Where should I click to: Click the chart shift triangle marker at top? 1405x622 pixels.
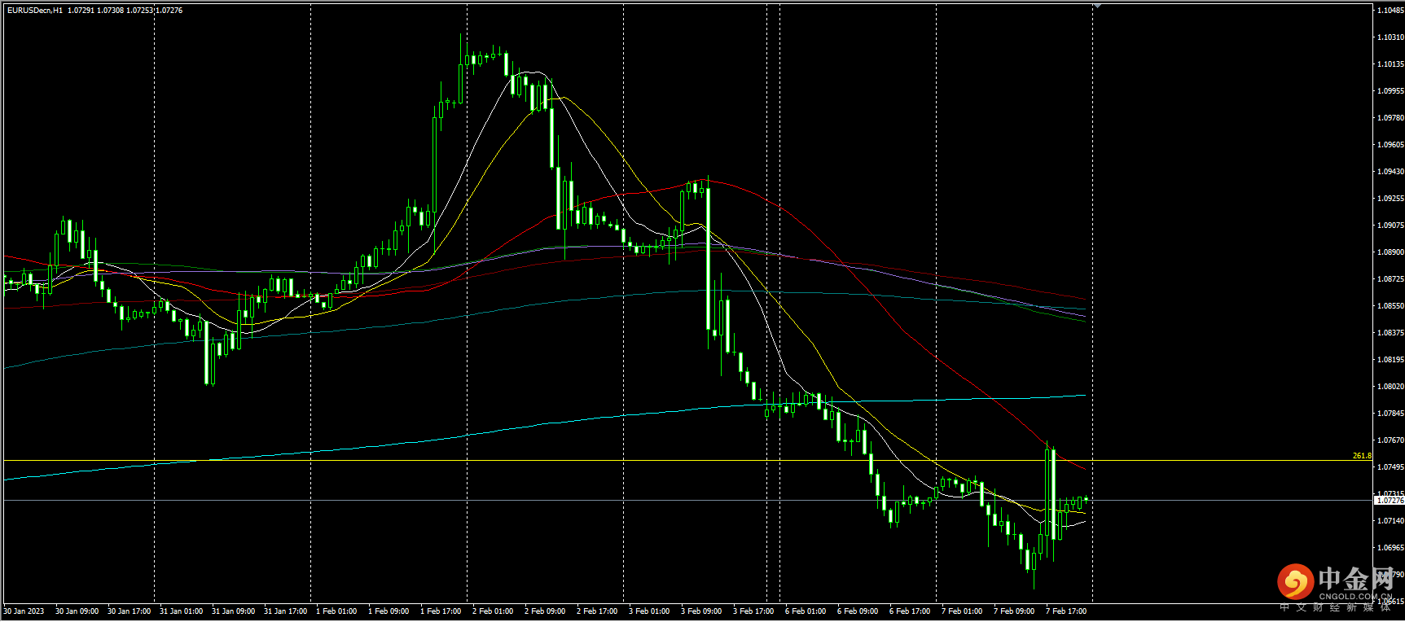[x=1097, y=6]
